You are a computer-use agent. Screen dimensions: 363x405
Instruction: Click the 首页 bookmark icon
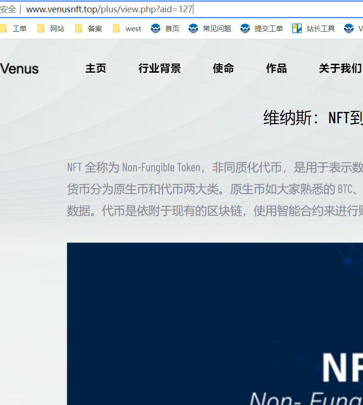[x=156, y=29]
